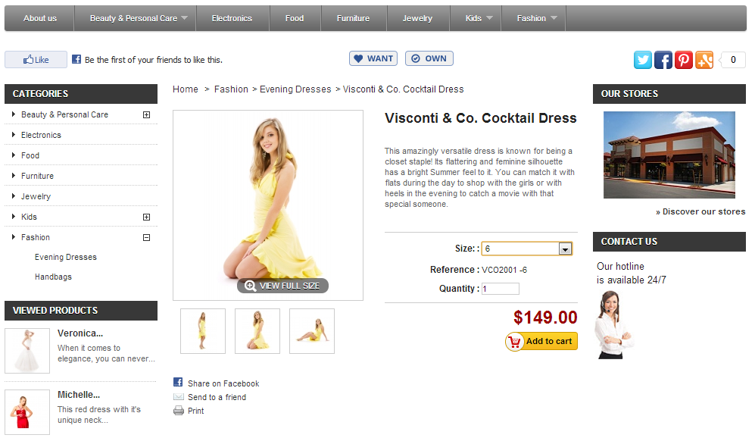Open the Furniture menu in top navigation
The width and height of the screenshot is (755, 438).
tap(353, 18)
